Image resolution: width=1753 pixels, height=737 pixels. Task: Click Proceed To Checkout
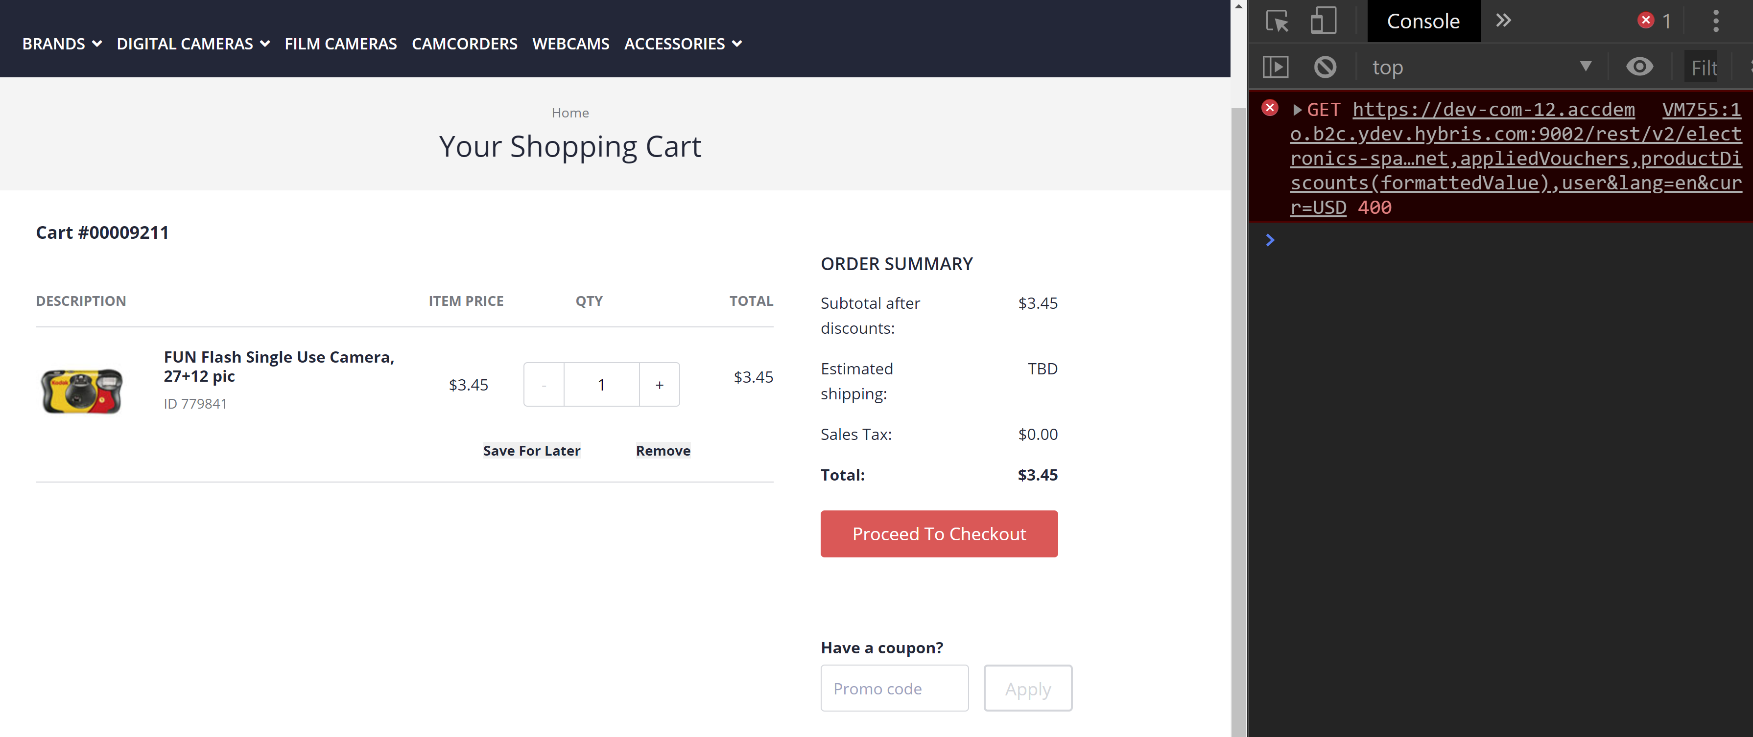click(x=939, y=534)
